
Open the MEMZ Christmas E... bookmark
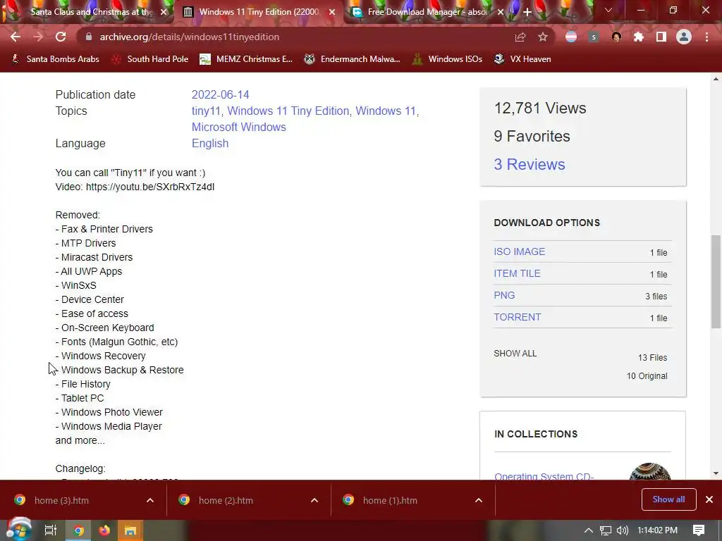pyautogui.click(x=246, y=59)
